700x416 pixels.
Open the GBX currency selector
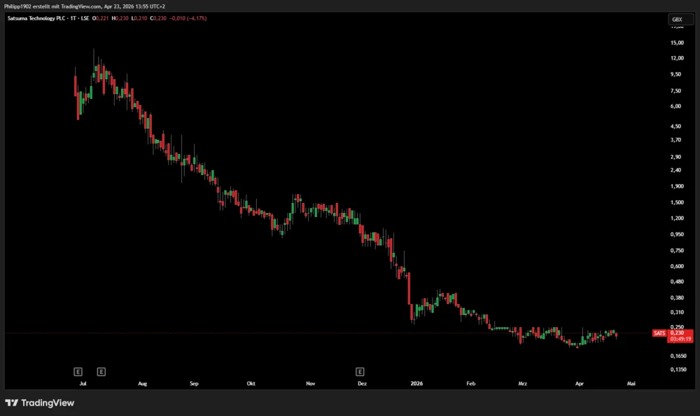677,19
